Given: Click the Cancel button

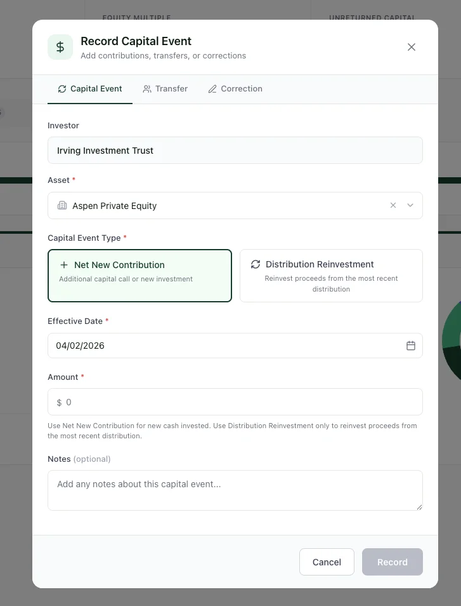Looking at the screenshot, I should [327, 562].
